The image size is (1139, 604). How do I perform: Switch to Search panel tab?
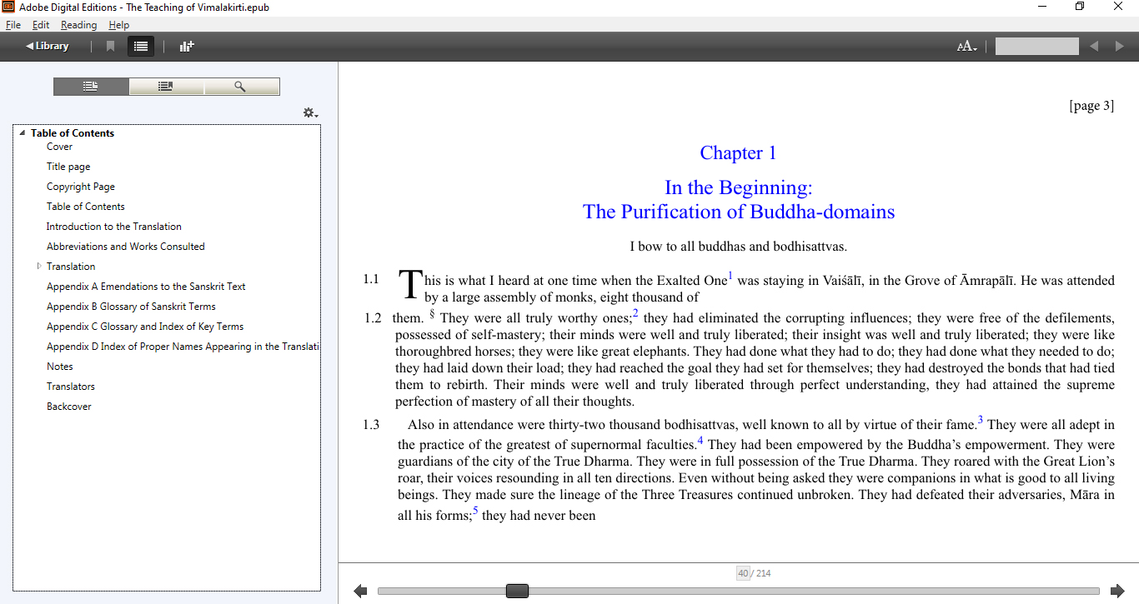241,87
